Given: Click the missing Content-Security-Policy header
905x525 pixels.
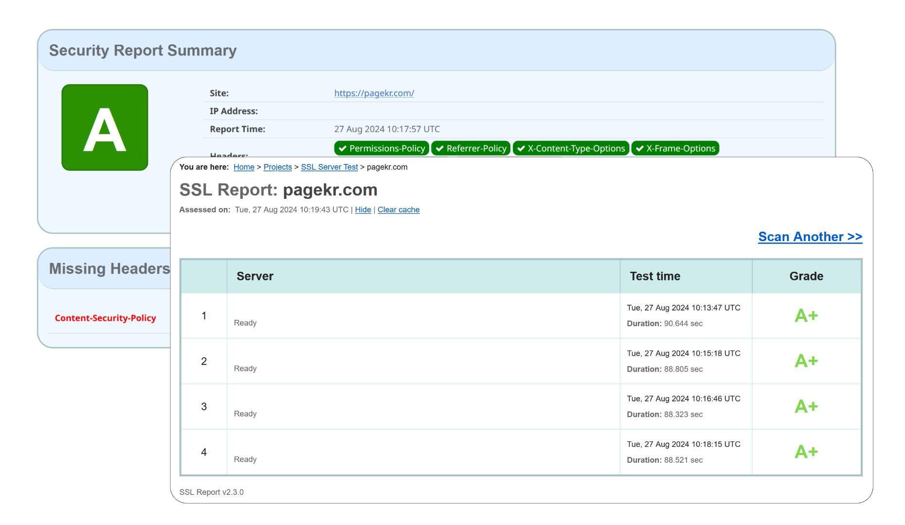Looking at the screenshot, I should (105, 318).
